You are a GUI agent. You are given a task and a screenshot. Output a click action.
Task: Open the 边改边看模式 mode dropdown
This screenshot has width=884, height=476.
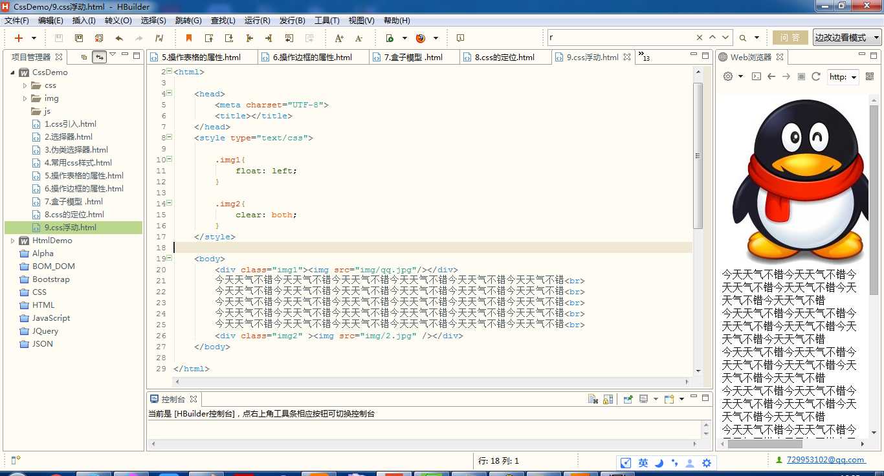click(x=847, y=38)
